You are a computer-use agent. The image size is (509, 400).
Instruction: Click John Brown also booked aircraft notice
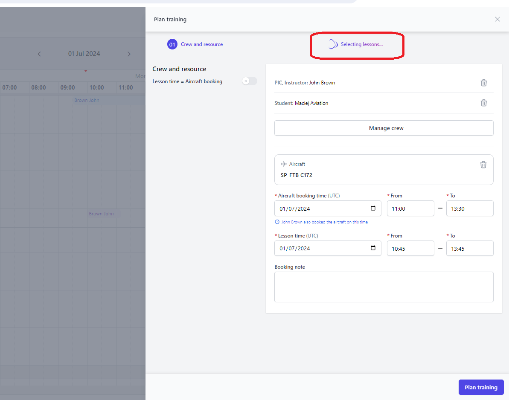(x=324, y=222)
